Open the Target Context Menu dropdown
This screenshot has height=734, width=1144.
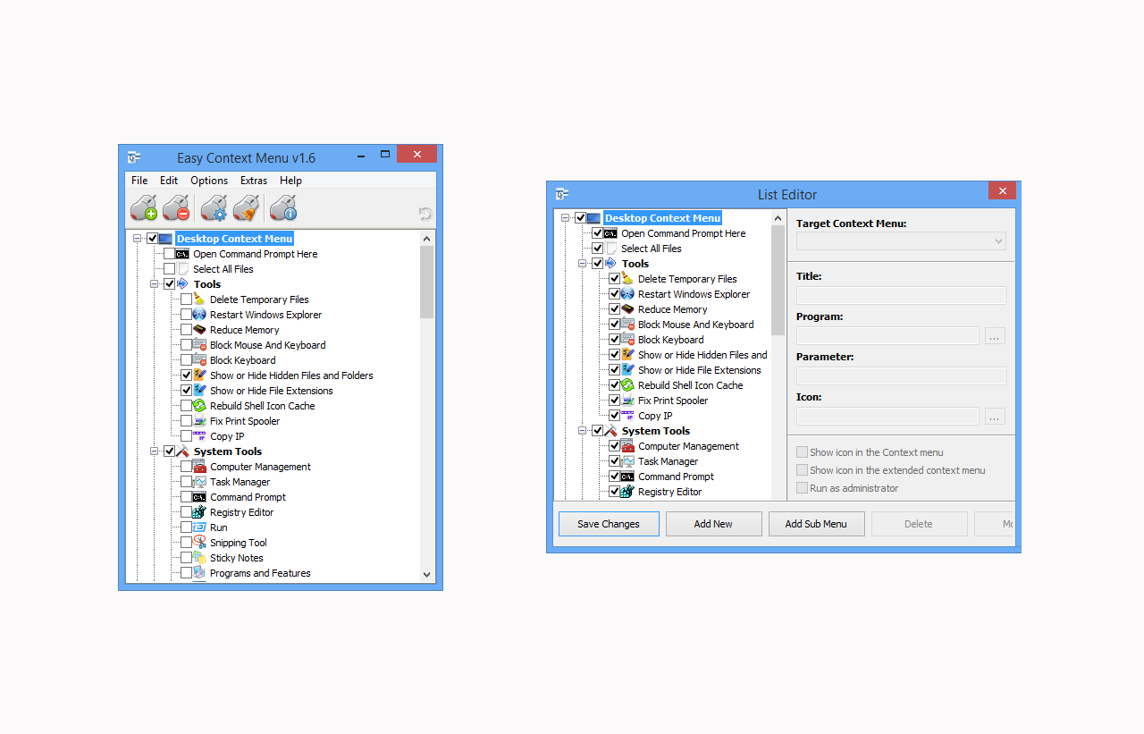point(901,241)
